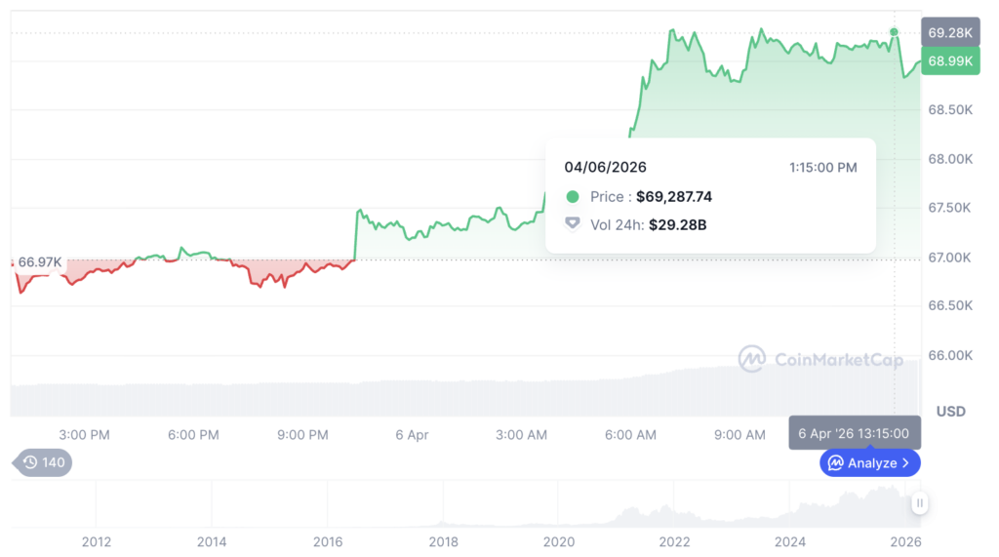999x557 pixels.
Task: Click 2012 on the range navigator
Action: (97, 542)
